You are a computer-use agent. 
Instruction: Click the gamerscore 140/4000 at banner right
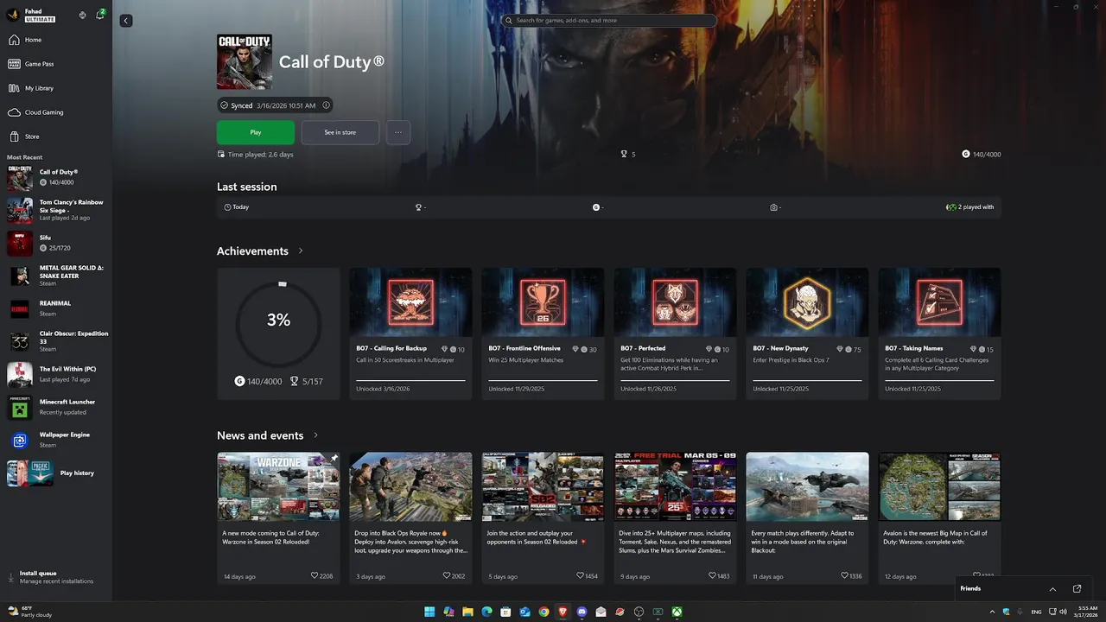point(982,154)
